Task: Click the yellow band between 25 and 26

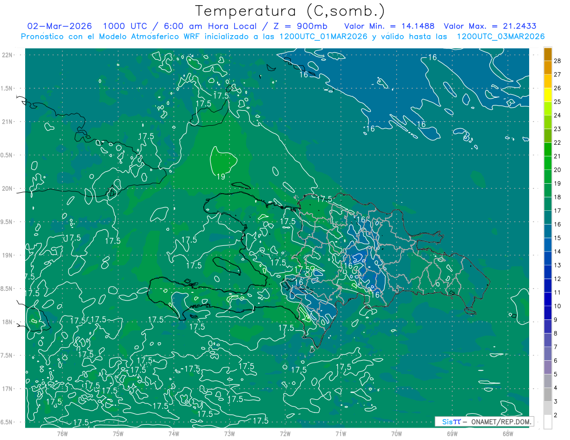Action: click(548, 94)
